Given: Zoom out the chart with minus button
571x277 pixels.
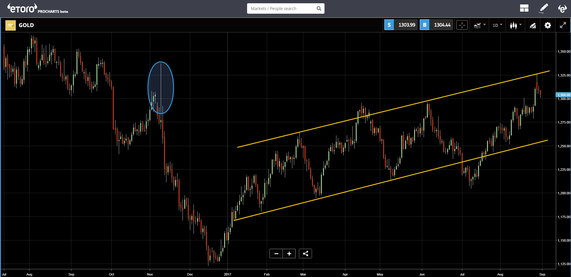Looking at the screenshot, I should (x=276, y=253).
